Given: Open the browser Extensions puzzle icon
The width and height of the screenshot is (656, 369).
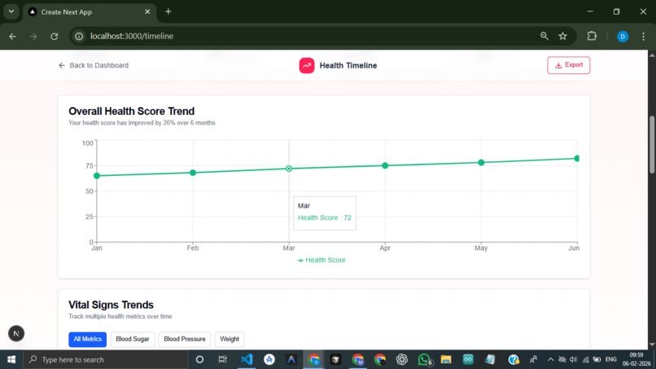Looking at the screenshot, I should point(592,36).
